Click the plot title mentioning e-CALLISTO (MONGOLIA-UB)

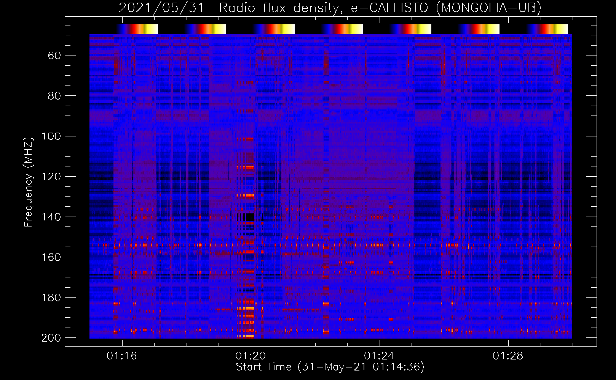(330, 8)
